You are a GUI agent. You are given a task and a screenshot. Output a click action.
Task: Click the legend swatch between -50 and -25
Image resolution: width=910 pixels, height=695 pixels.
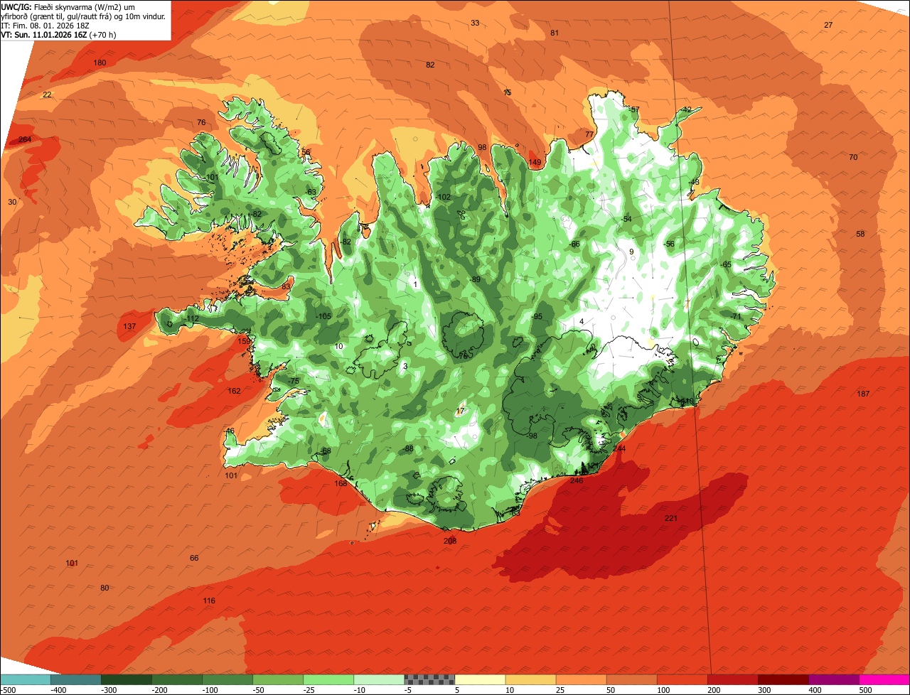[x=278, y=679]
